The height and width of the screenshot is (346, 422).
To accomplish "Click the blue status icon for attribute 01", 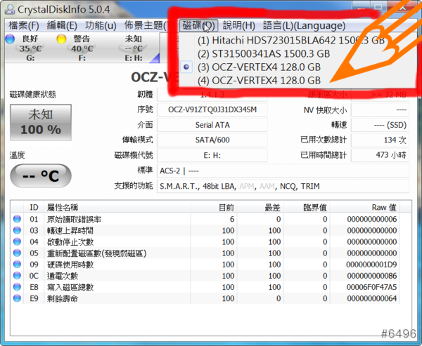I will click(x=18, y=219).
